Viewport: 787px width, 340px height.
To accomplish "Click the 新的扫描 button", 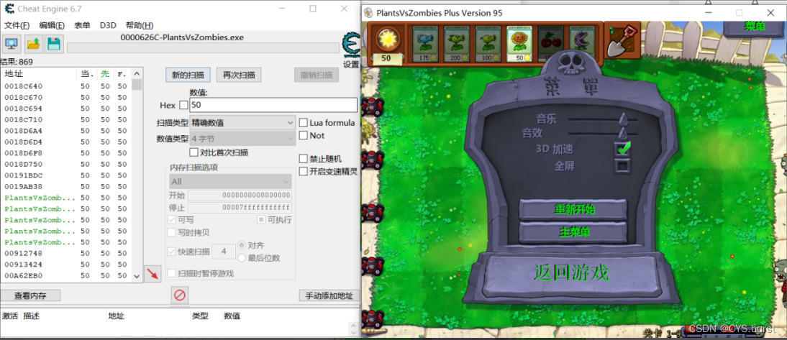I will [x=188, y=75].
